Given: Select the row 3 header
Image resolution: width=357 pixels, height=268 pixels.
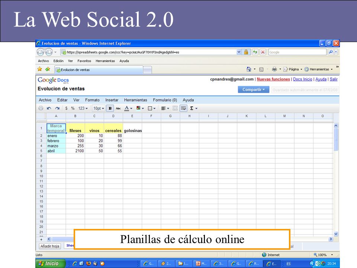Looking at the screenshot, I should click(41, 141).
